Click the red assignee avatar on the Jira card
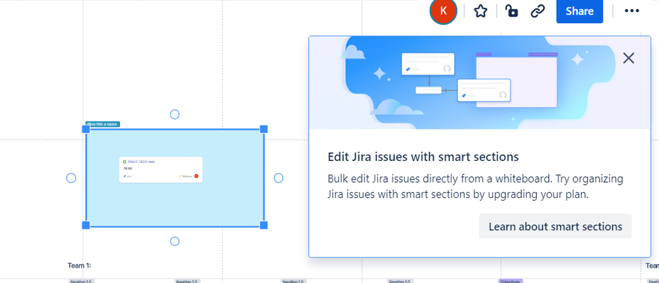This screenshot has width=659, height=283. click(x=197, y=176)
